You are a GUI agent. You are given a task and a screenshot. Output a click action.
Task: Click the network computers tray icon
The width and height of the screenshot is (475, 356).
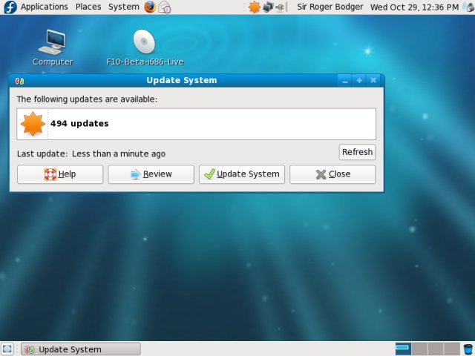click(x=268, y=7)
